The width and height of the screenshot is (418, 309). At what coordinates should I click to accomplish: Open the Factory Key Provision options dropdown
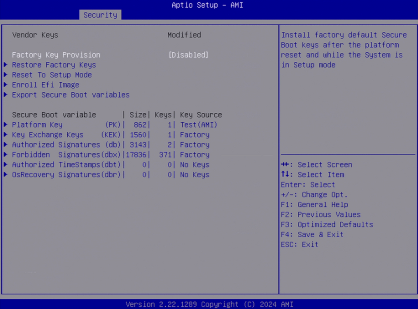tap(188, 55)
